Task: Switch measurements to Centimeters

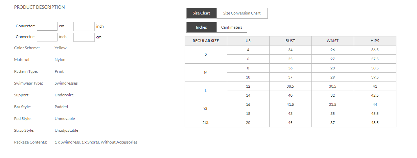Action: click(232, 27)
